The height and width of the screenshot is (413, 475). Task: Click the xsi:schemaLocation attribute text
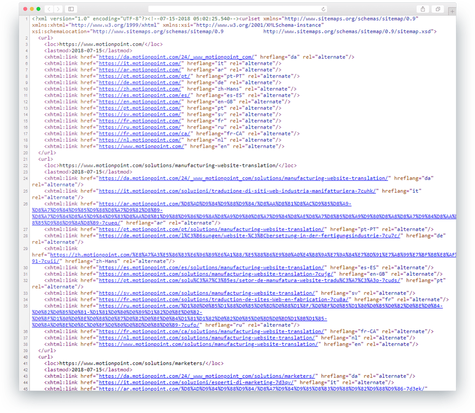(234, 31)
